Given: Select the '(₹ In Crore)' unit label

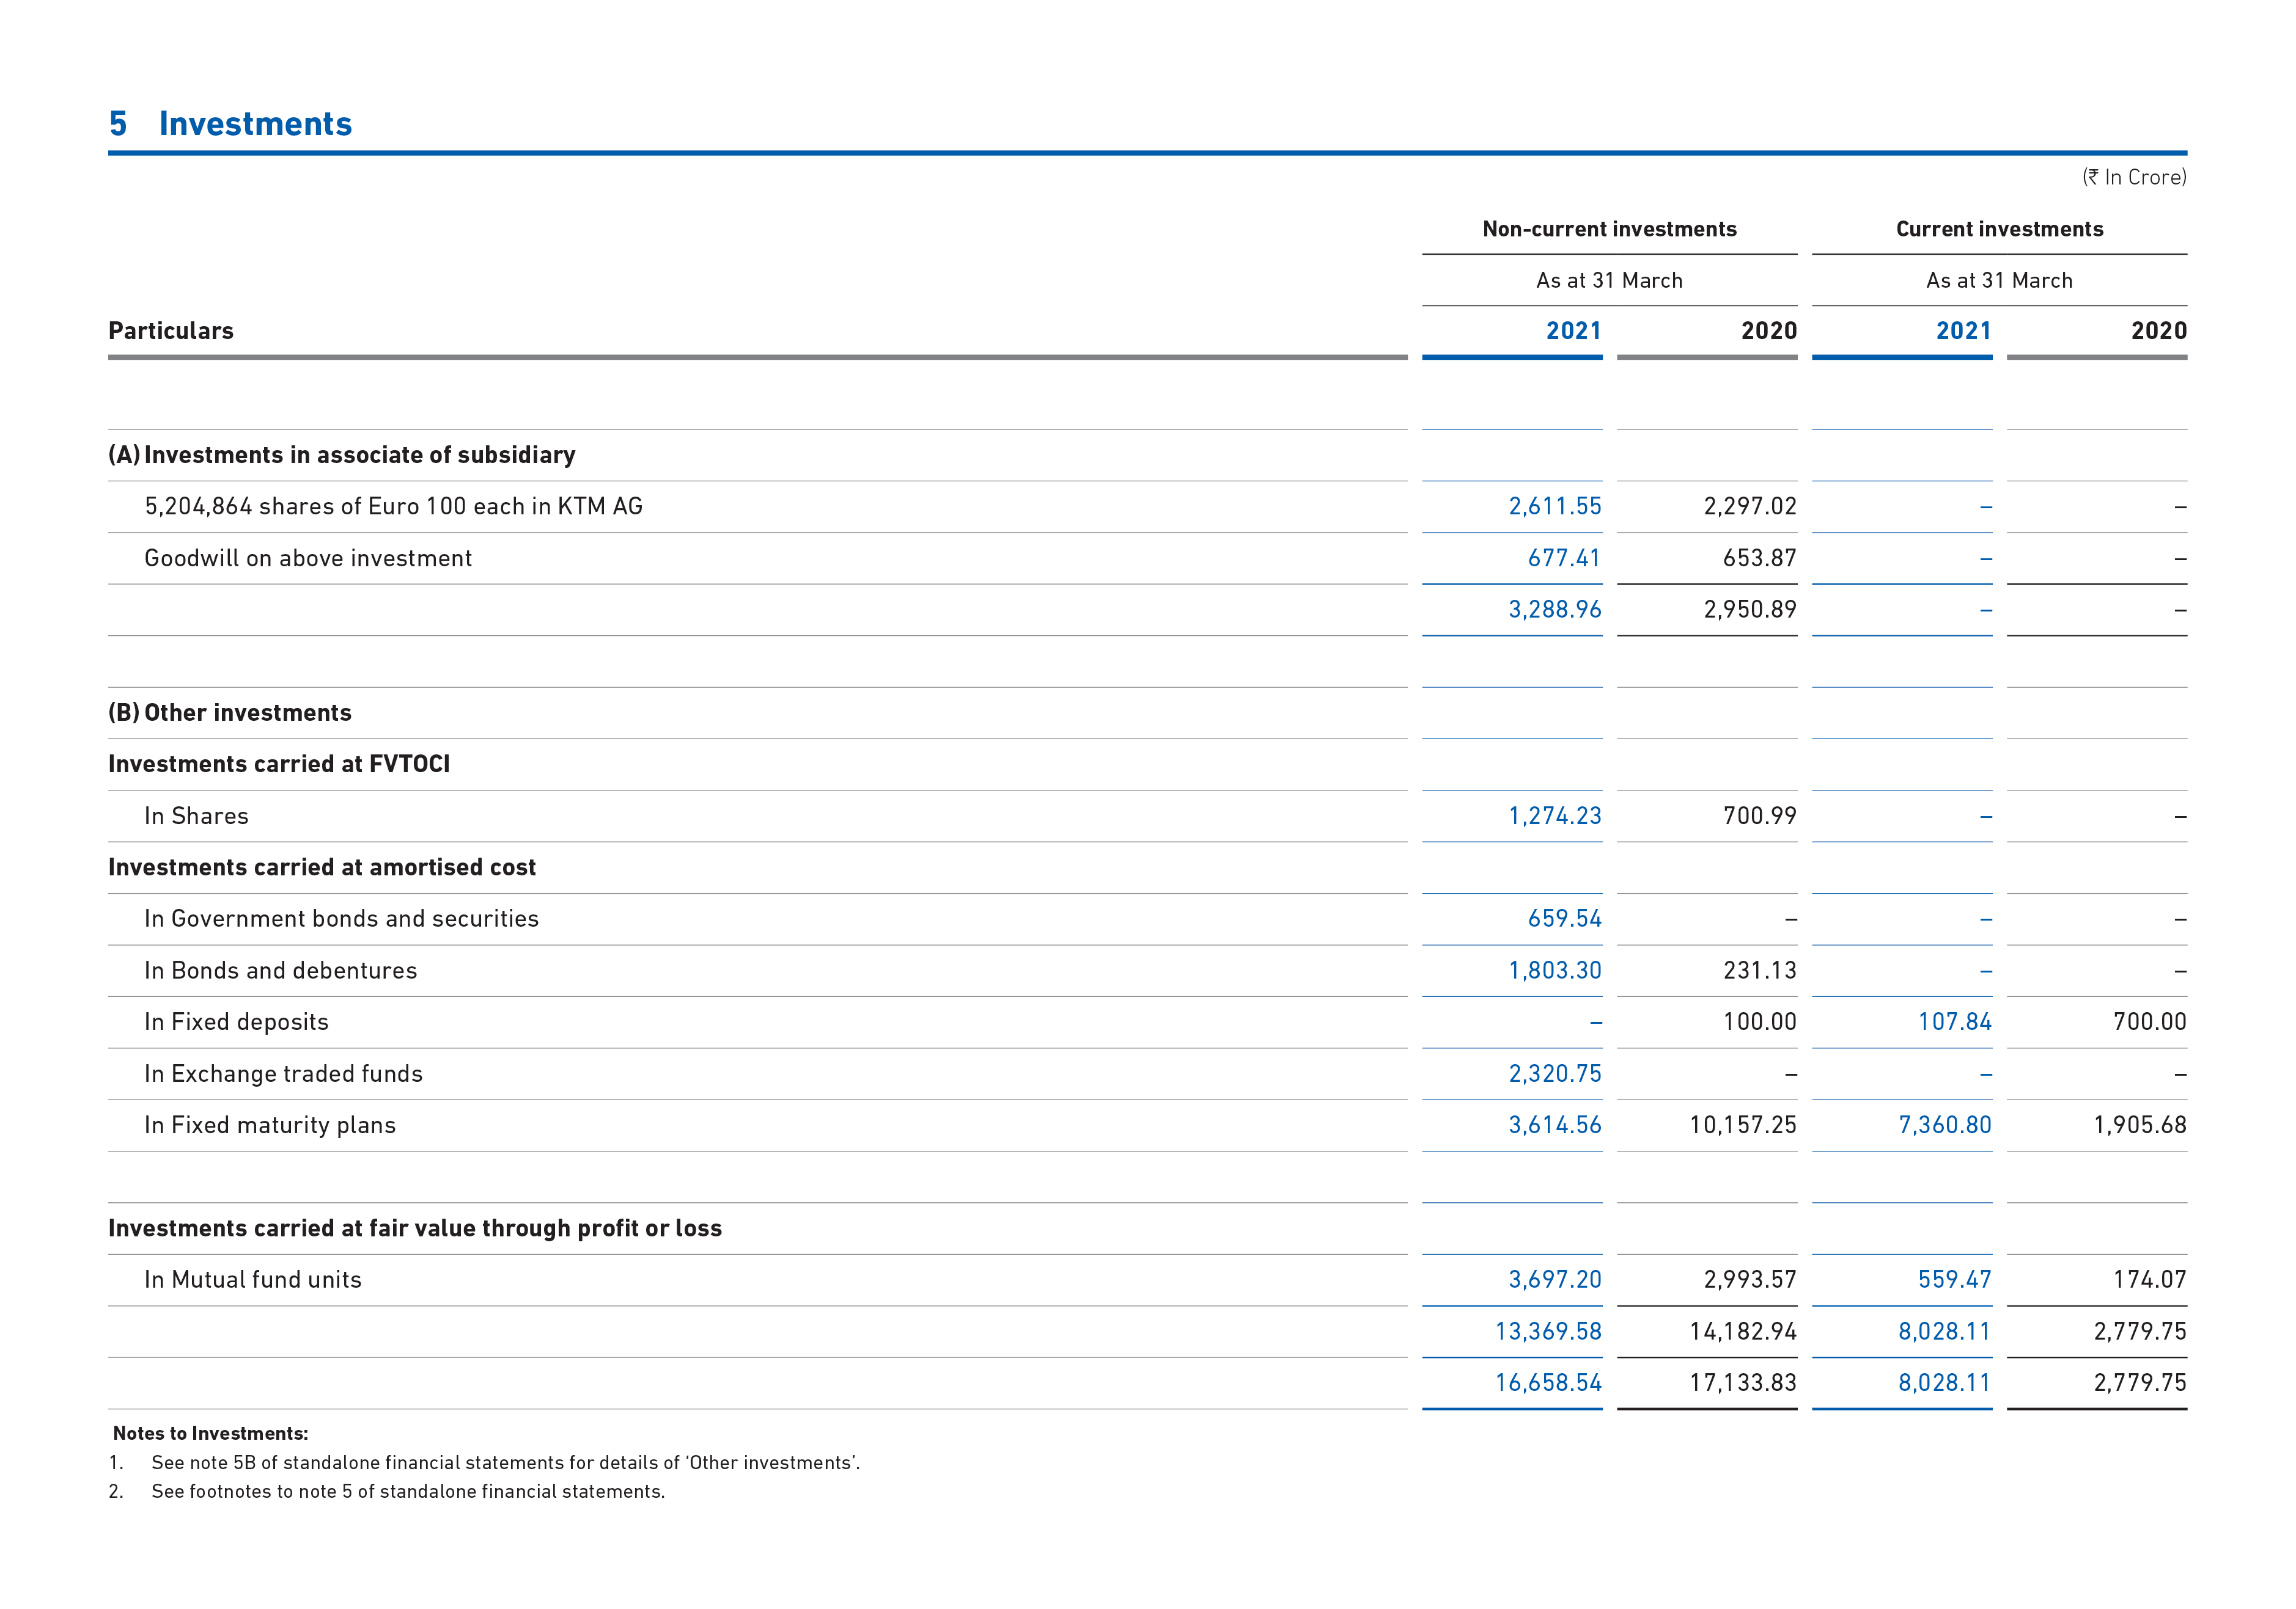Looking at the screenshot, I should coord(2134,177).
